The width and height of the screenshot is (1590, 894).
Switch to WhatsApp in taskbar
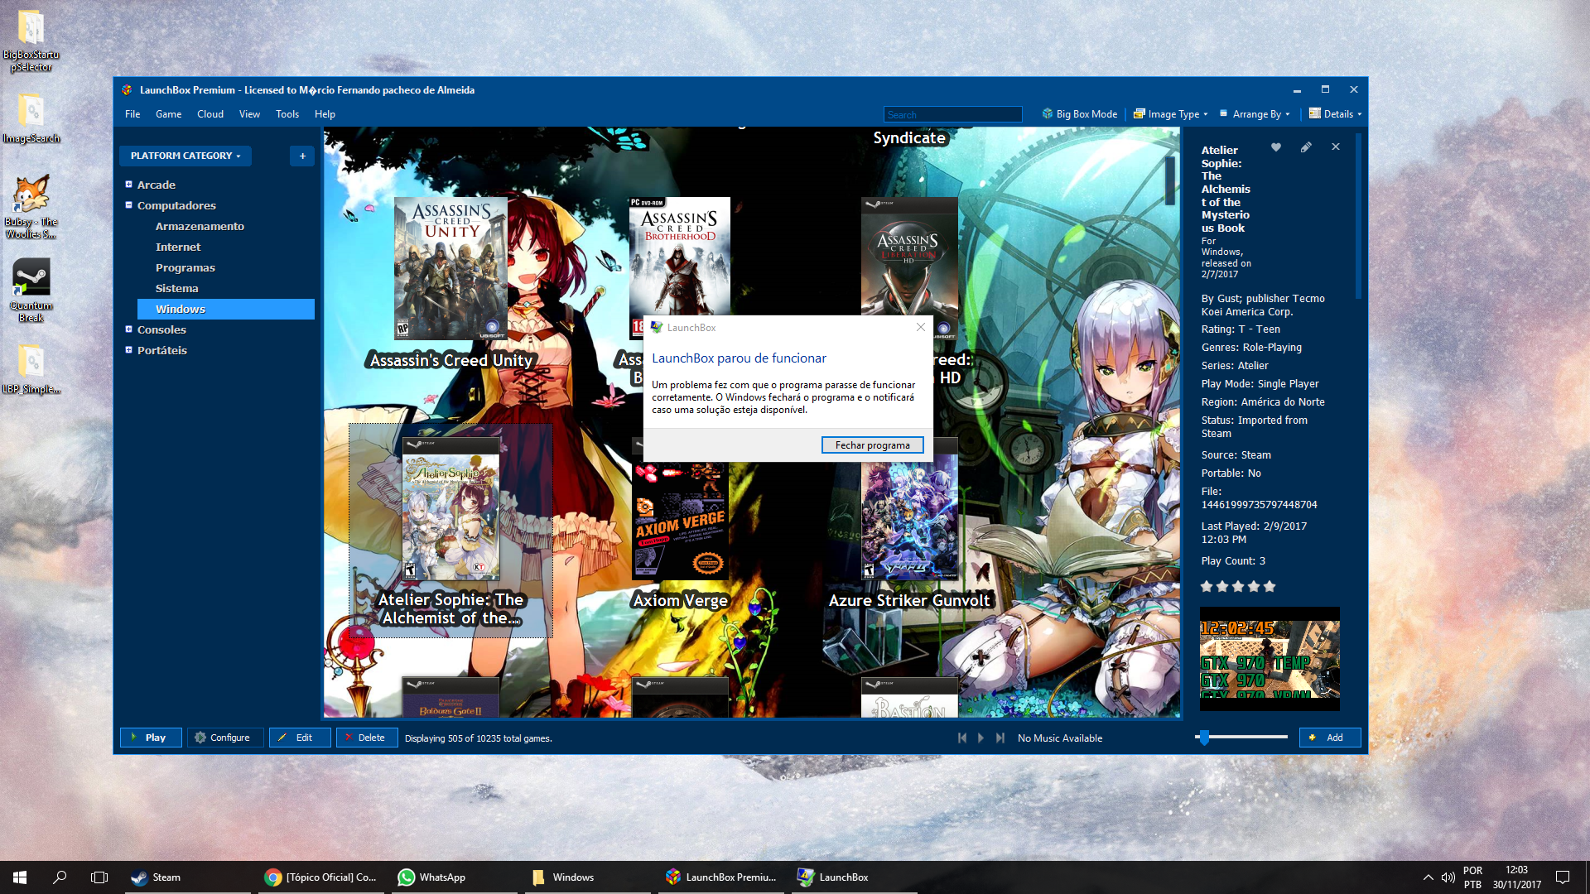click(x=454, y=877)
